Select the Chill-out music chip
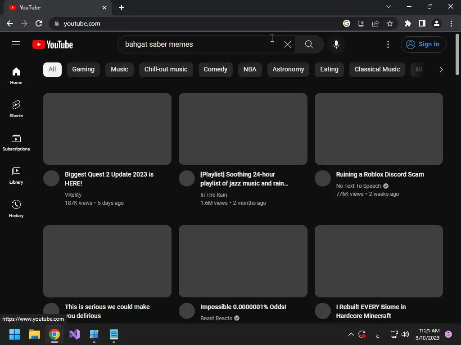The height and width of the screenshot is (345, 461). [x=166, y=70]
